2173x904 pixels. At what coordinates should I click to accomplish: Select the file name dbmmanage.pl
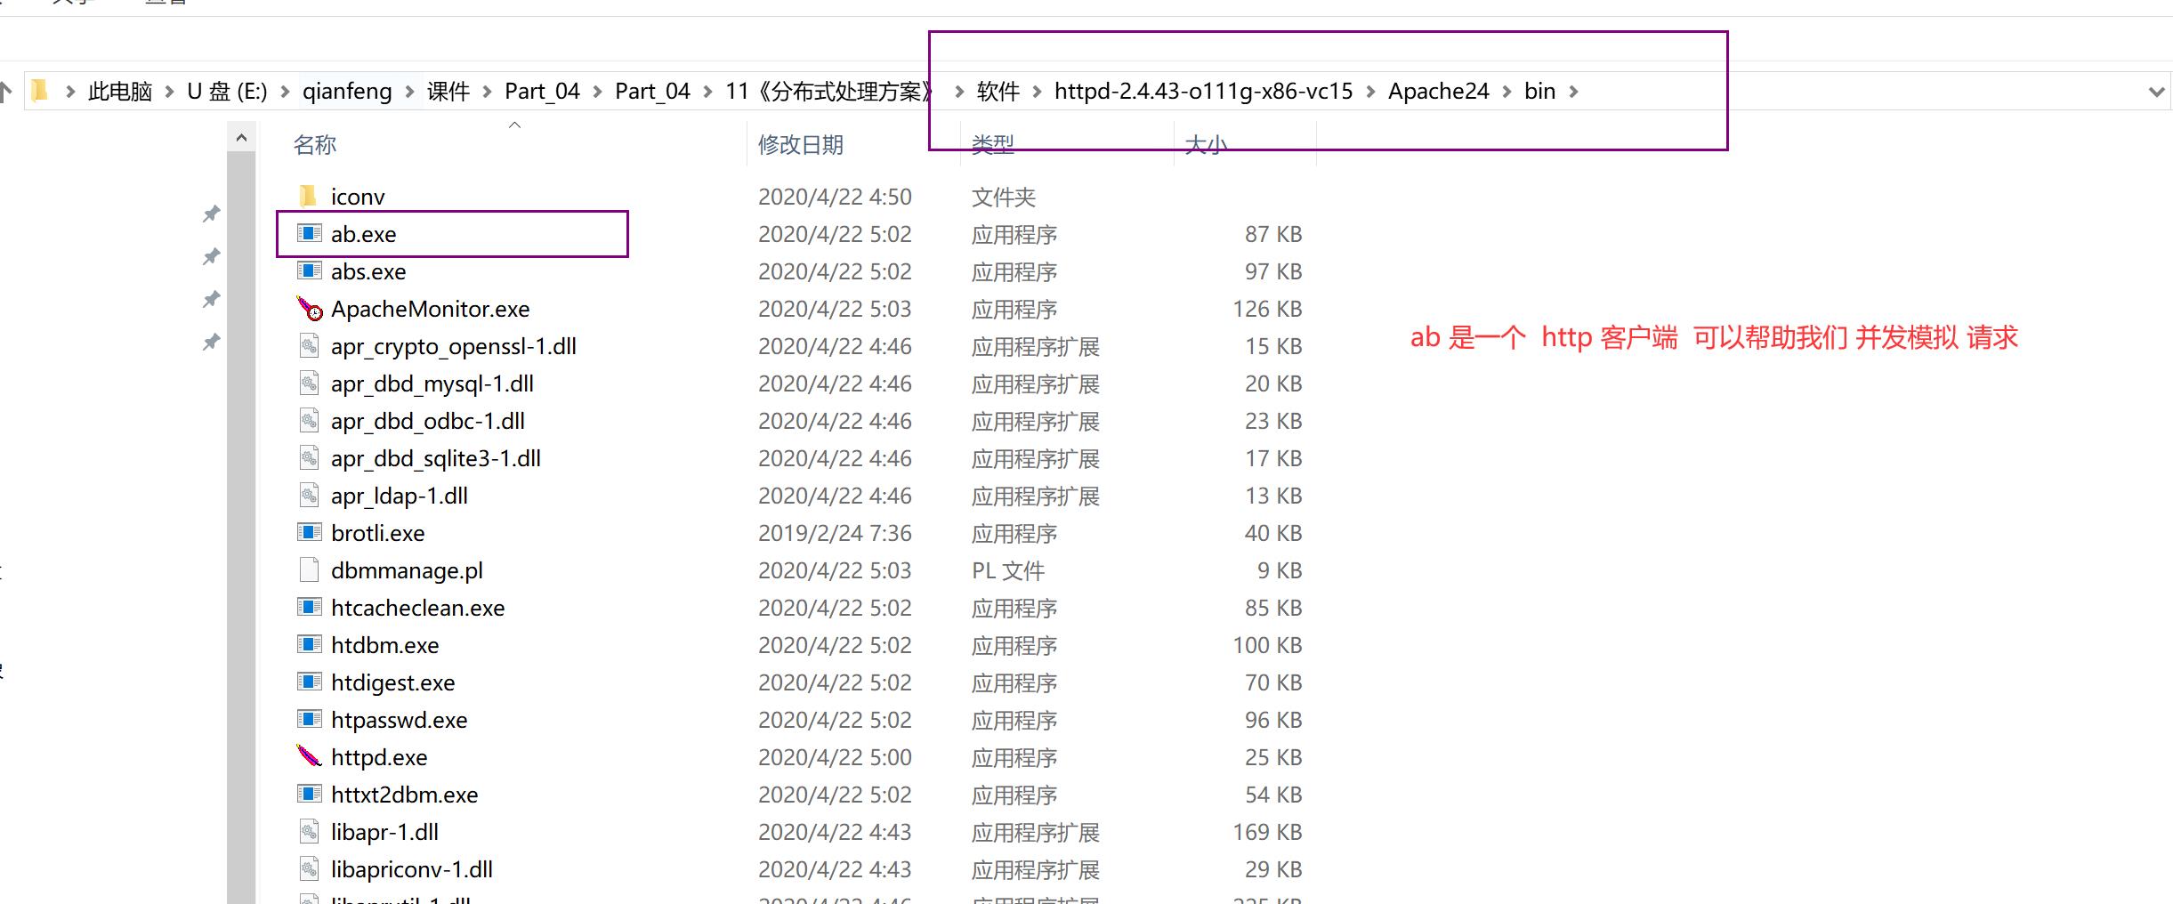[407, 570]
